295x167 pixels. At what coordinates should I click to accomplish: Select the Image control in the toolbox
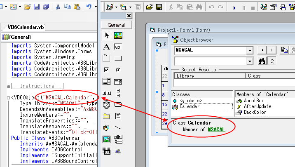[x=106, y=139]
